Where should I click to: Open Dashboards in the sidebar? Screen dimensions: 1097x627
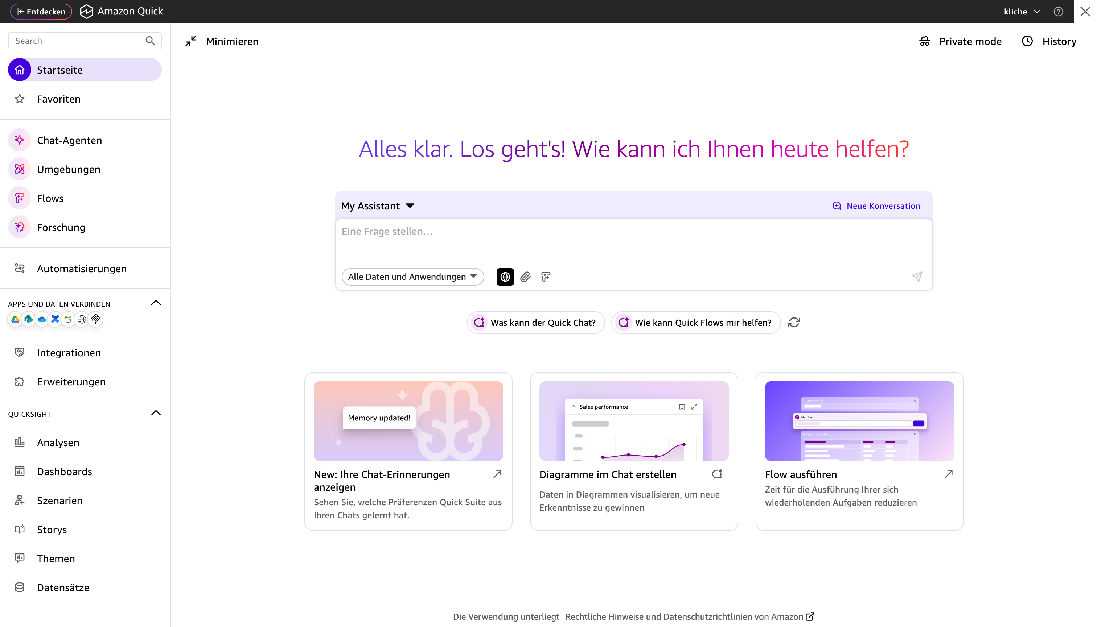pyautogui.click(x=64, y=472)
